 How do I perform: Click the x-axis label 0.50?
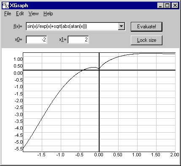(118, 155)
